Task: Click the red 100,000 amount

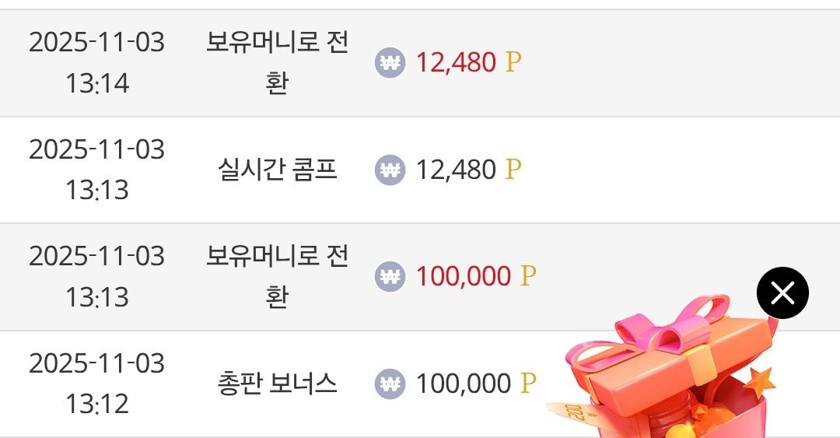Action: click(464, 276)
